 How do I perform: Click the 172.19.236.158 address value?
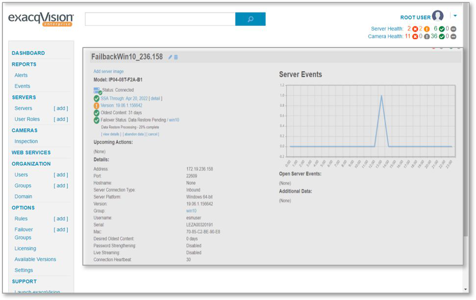pos(200,169)
